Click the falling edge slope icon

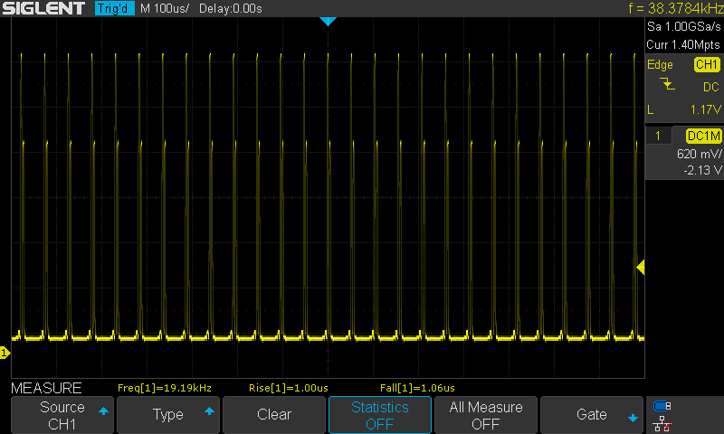click(x=667, y=84)
